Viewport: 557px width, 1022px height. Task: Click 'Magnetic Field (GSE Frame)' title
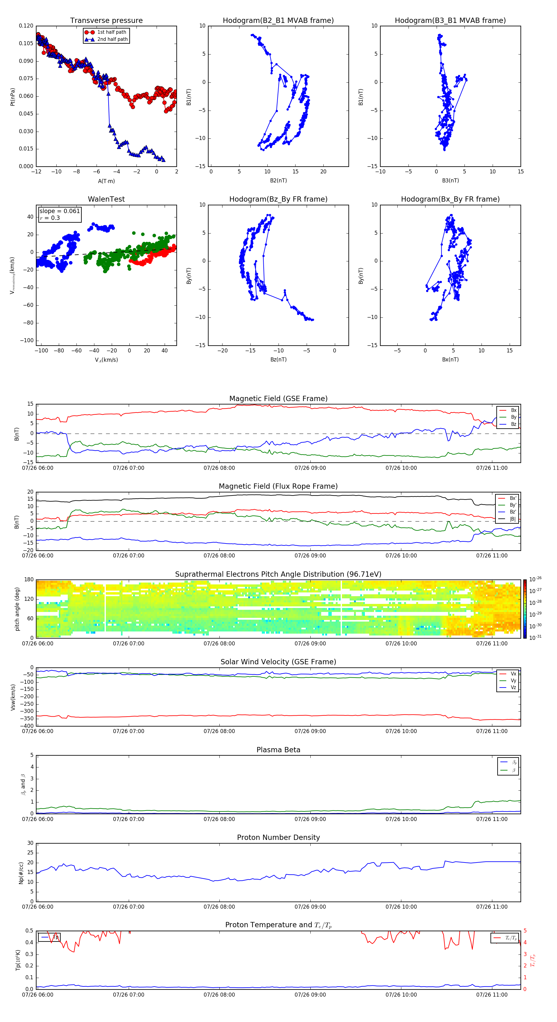pyautogui.click(x=278, y=399)
